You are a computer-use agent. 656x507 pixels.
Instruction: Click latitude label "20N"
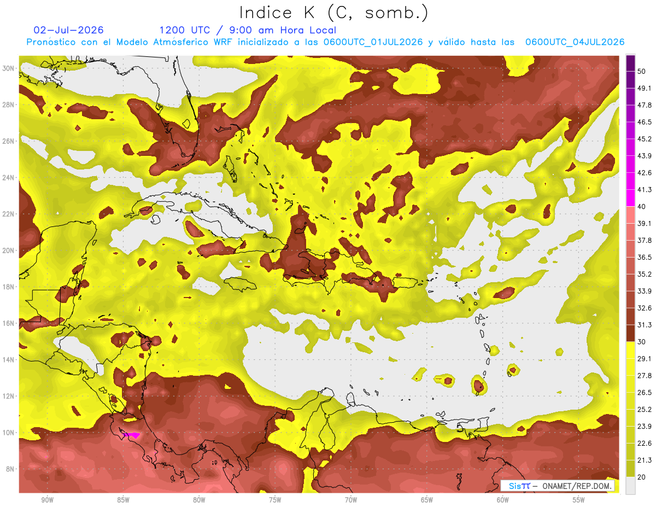tap(8, 250)
